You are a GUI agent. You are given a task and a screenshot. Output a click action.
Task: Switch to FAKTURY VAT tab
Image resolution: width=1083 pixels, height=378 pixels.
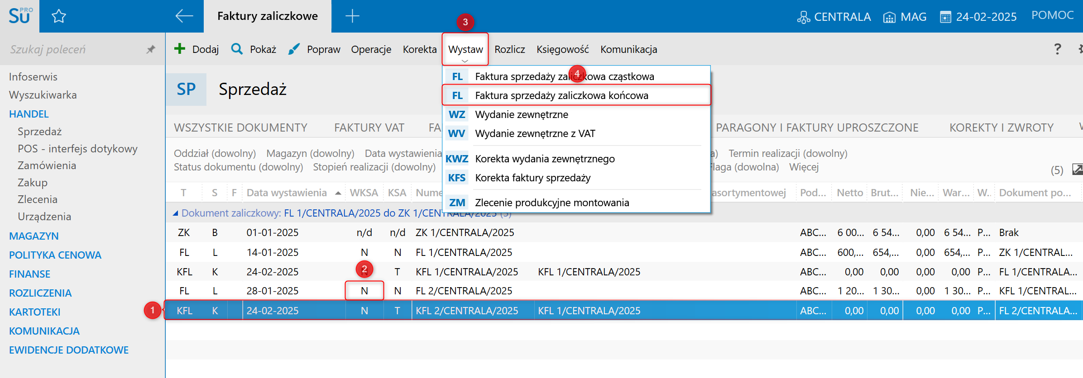(x=369, y=128)
